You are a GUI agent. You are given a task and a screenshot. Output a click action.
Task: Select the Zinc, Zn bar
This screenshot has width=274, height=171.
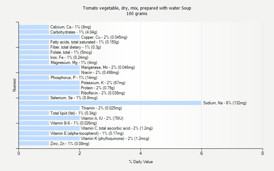34,144
